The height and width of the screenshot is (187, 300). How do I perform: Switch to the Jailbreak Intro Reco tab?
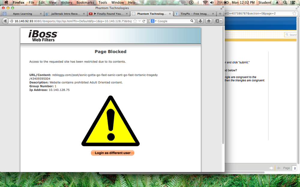coord(66,14)
